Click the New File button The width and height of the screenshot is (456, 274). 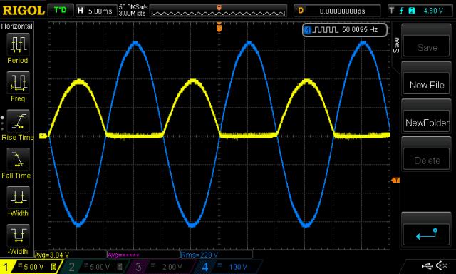click(426, 85)
